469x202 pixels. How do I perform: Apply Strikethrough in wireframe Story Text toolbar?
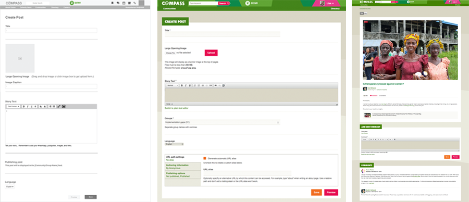click(x=35, y=106)
